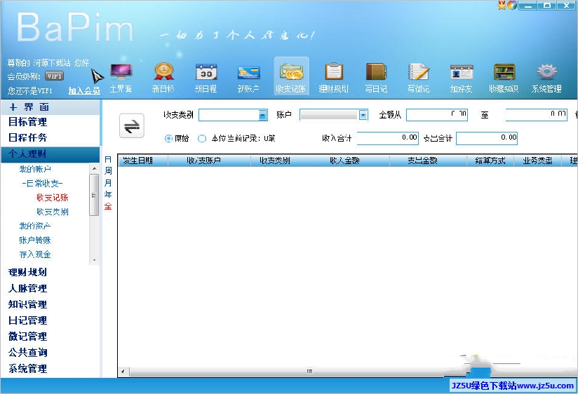Show 全 (all) records
This screenshot has height=394, width=578.
108,206
